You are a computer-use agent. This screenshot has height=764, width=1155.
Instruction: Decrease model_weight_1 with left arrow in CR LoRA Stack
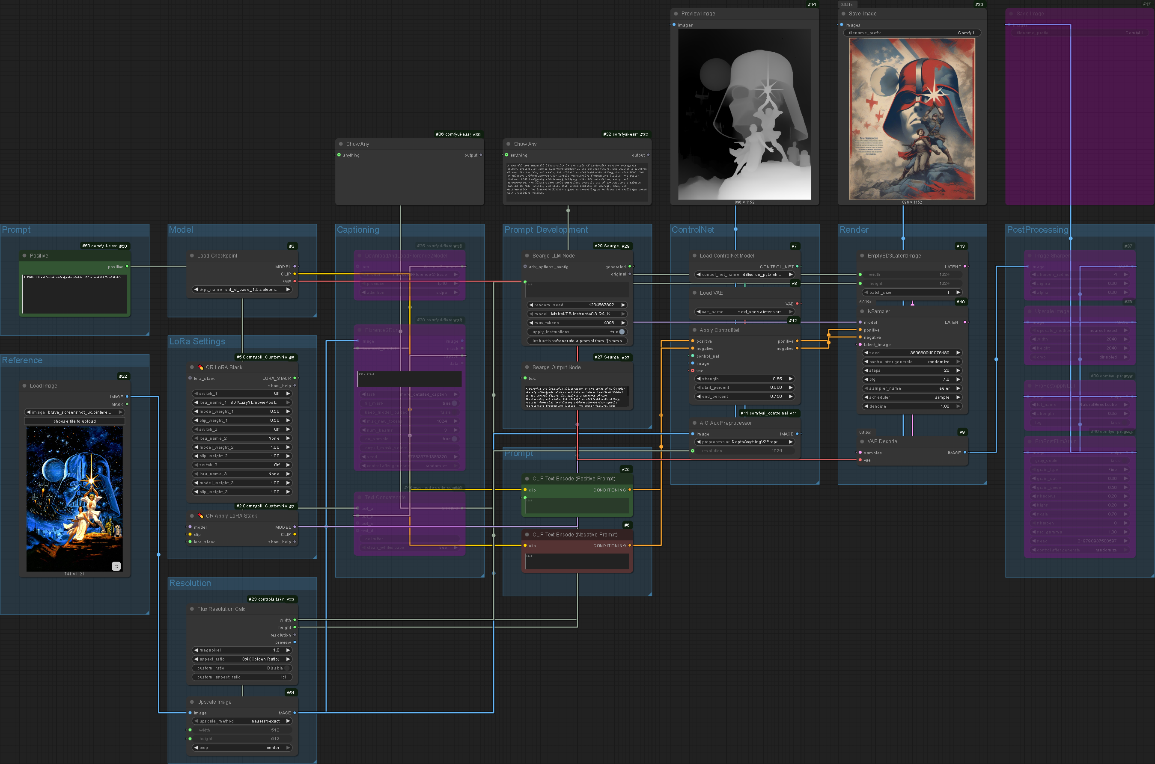coord(196,411)
